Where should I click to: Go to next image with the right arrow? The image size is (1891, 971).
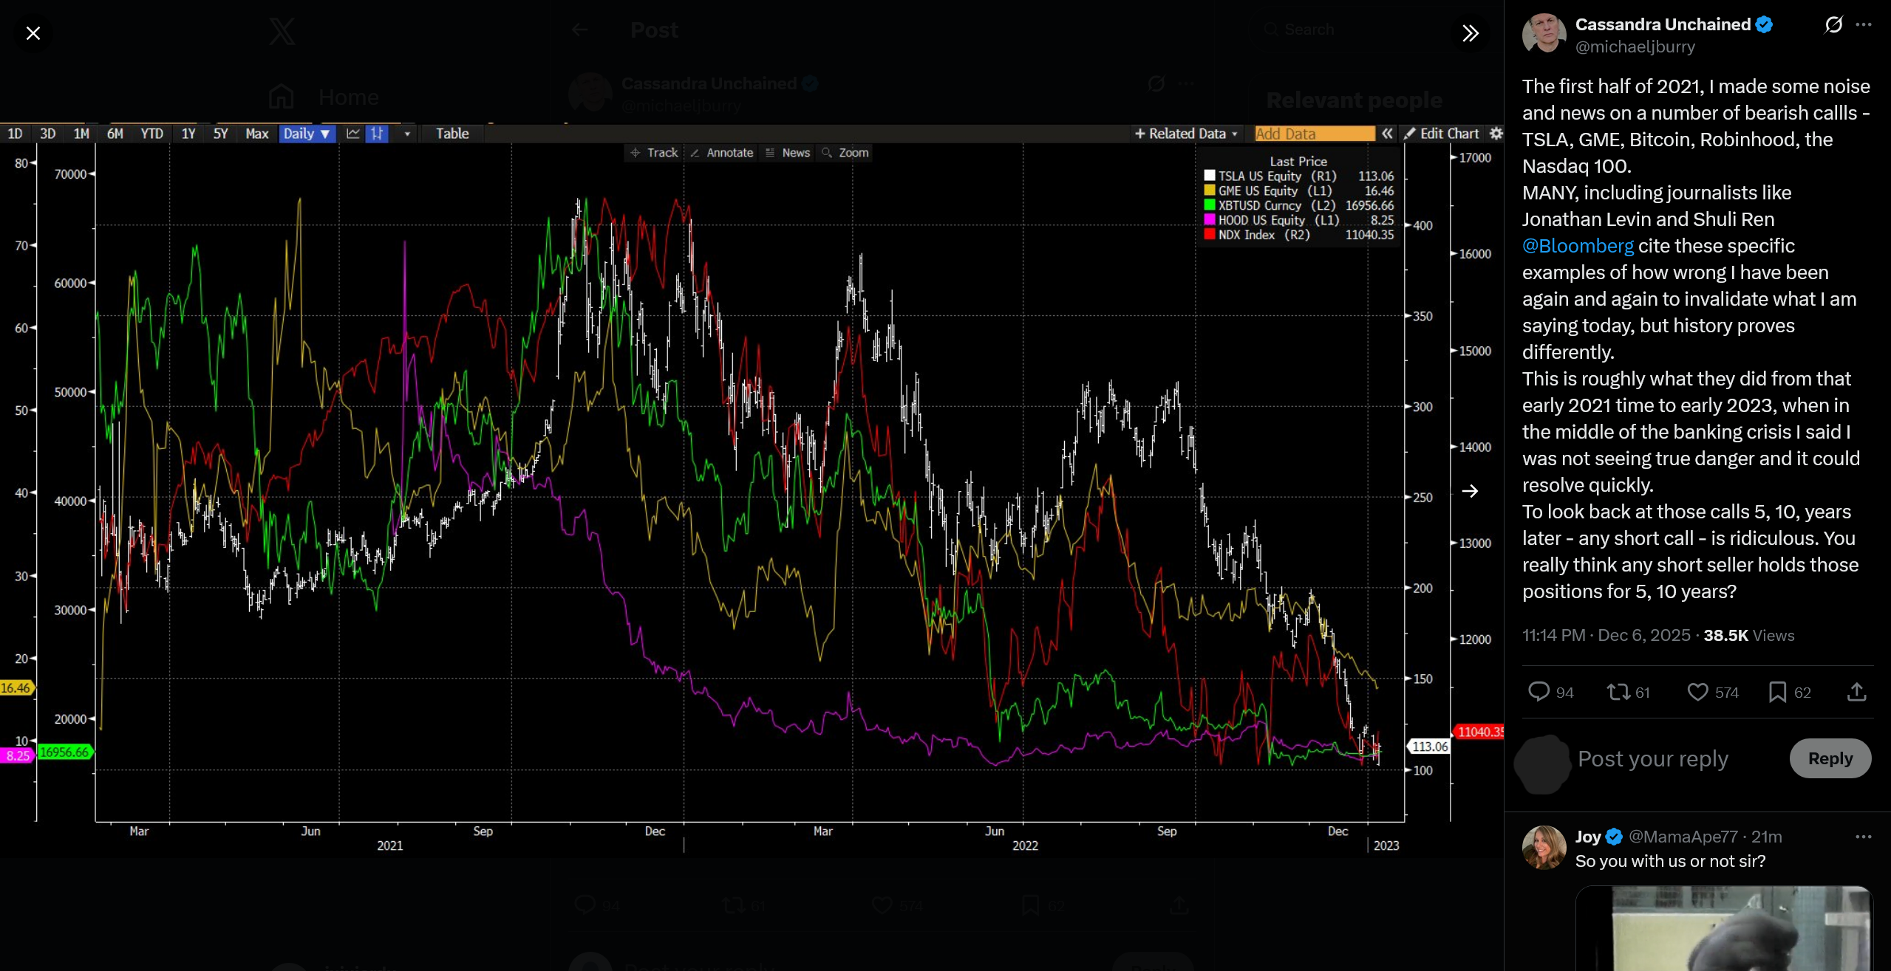(1470, 491)
